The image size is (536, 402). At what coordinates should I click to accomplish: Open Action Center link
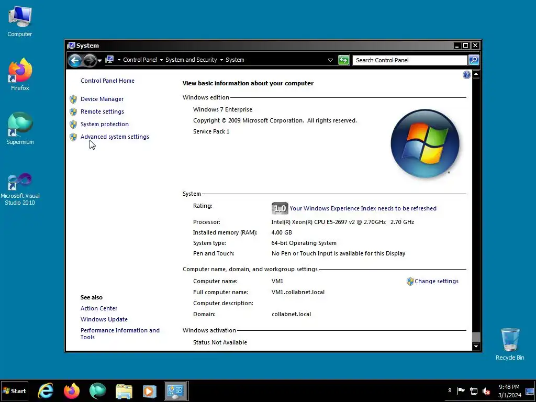tap(99, 308)
